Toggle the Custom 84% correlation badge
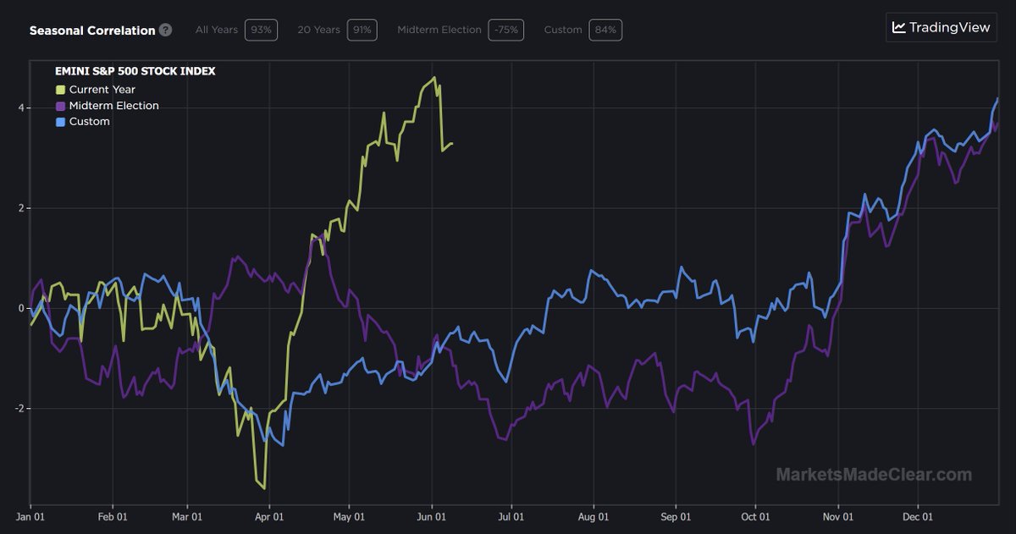This screenshot has height=534, width=1016. coord(606,30)
